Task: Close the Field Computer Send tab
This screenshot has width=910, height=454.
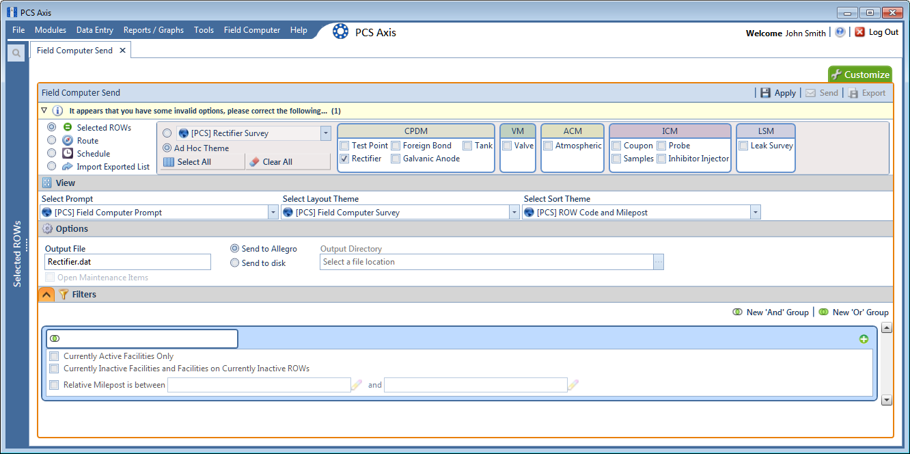Action: (122, 51)
